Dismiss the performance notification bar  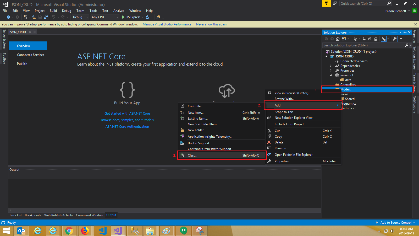click(415, 24)
